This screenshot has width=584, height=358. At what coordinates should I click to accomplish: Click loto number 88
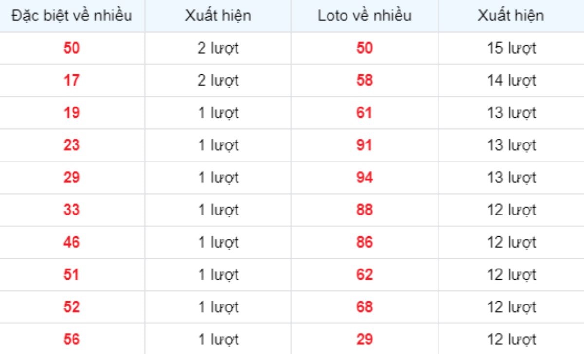(x=365, y=210)
